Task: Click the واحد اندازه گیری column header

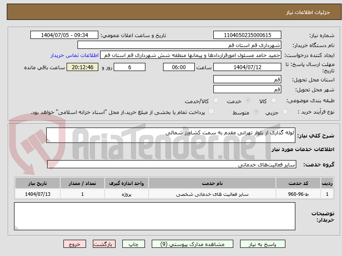Action: click(126, 183)
